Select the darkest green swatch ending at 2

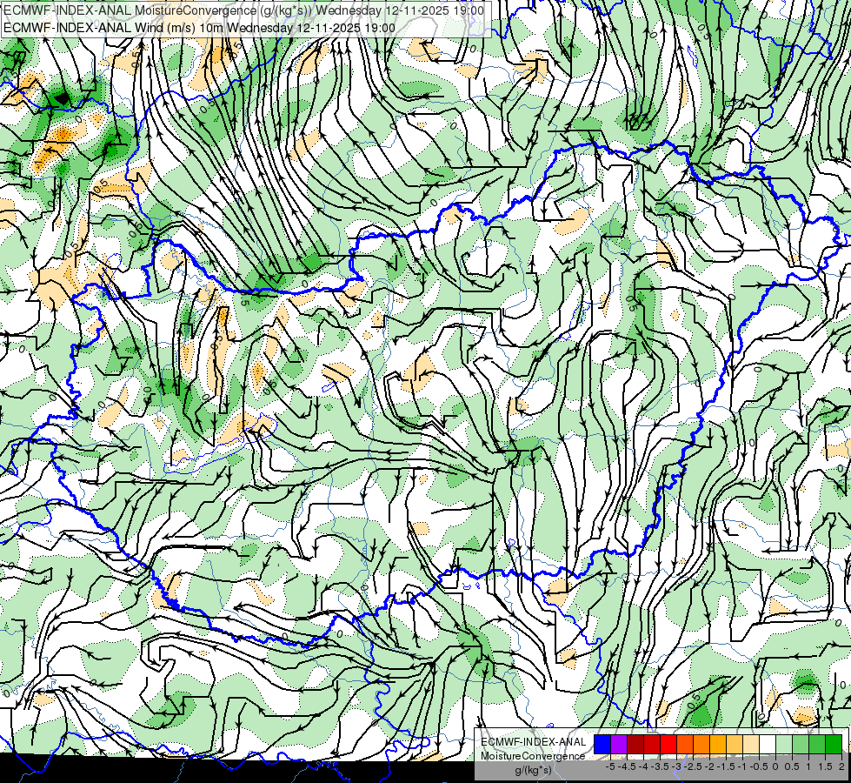834,744
